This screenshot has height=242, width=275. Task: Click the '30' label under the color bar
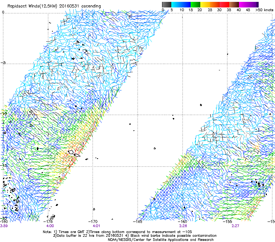(219, 10)
